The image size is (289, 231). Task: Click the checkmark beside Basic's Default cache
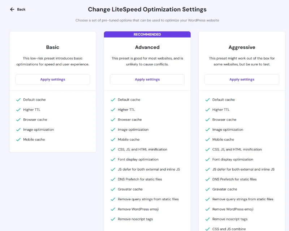pyautogui.click(x=18, y=100)
